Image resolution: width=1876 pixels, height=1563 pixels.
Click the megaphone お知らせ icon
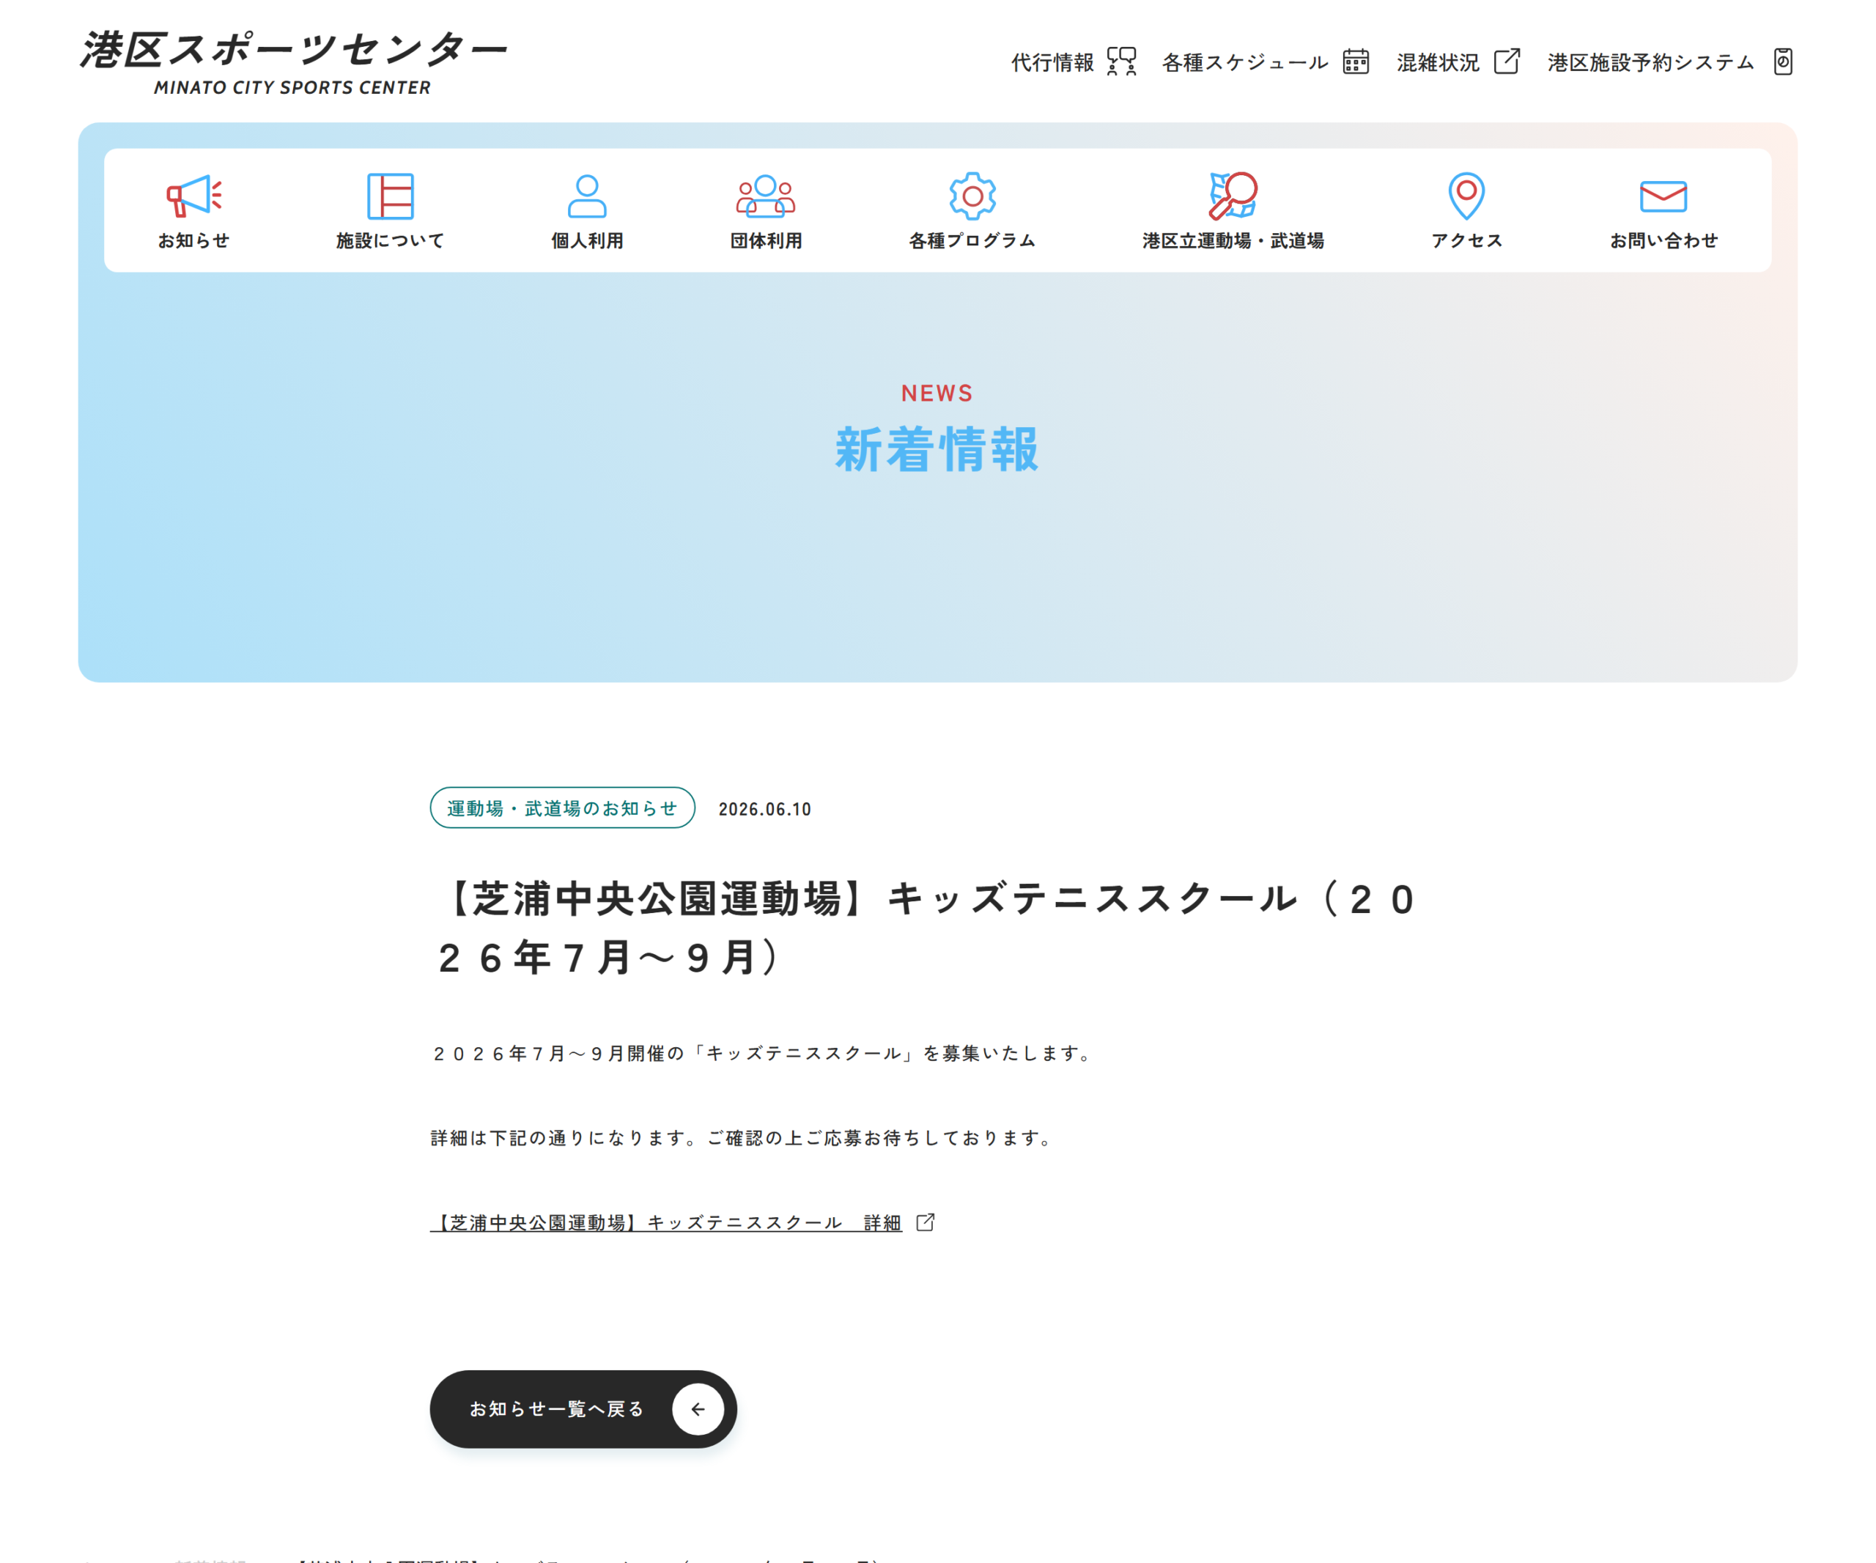click(x=194, y=196)
